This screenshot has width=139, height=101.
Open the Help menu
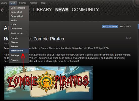pyautogui.click(x=43, y=3)
